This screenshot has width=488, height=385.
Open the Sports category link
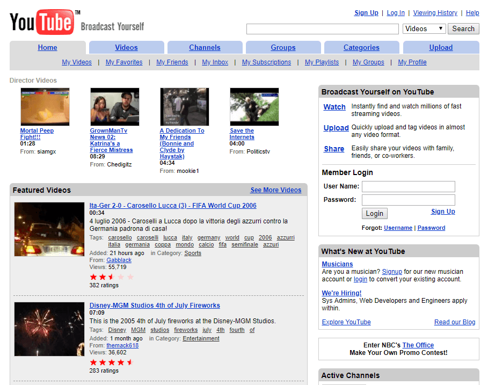click(x=193, y=253)
